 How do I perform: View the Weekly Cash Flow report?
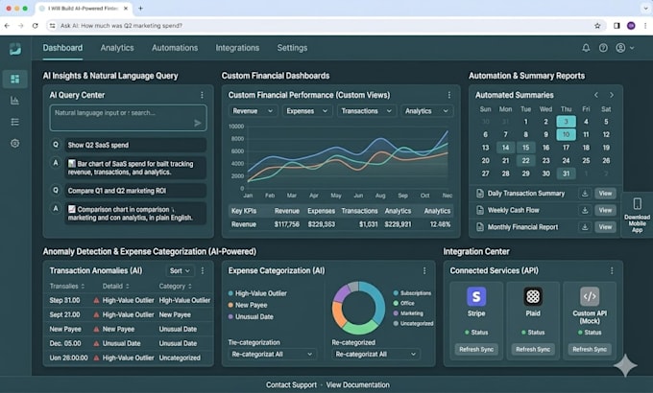(605, 211)
